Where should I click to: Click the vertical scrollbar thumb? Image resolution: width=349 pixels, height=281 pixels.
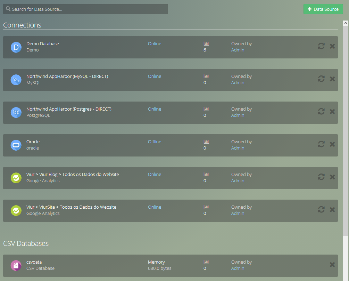point(346,130)
